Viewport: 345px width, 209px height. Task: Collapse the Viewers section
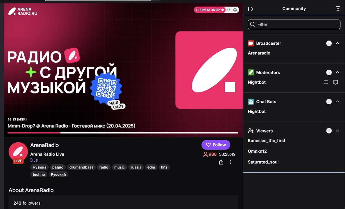point(337,131)
